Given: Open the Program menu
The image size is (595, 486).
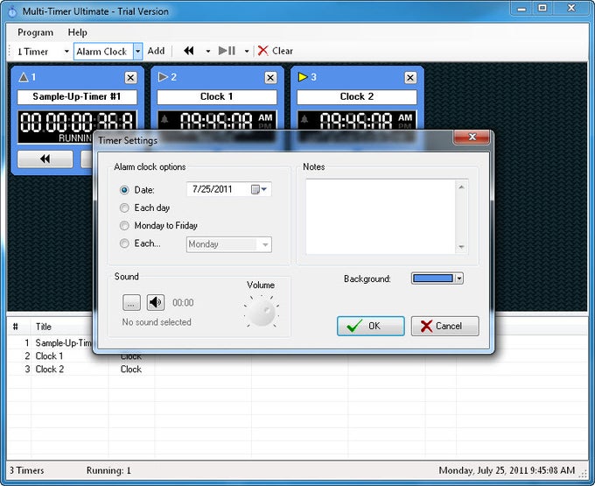Looking at the screenshot, I should (35, 32).
